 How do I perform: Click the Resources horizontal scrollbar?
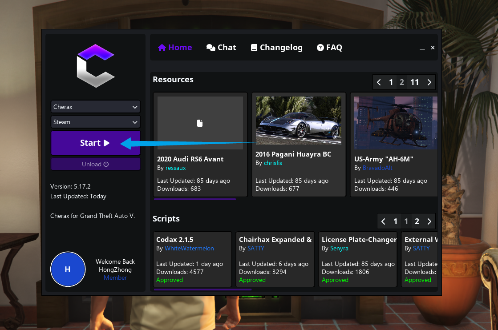coord(194,199)
